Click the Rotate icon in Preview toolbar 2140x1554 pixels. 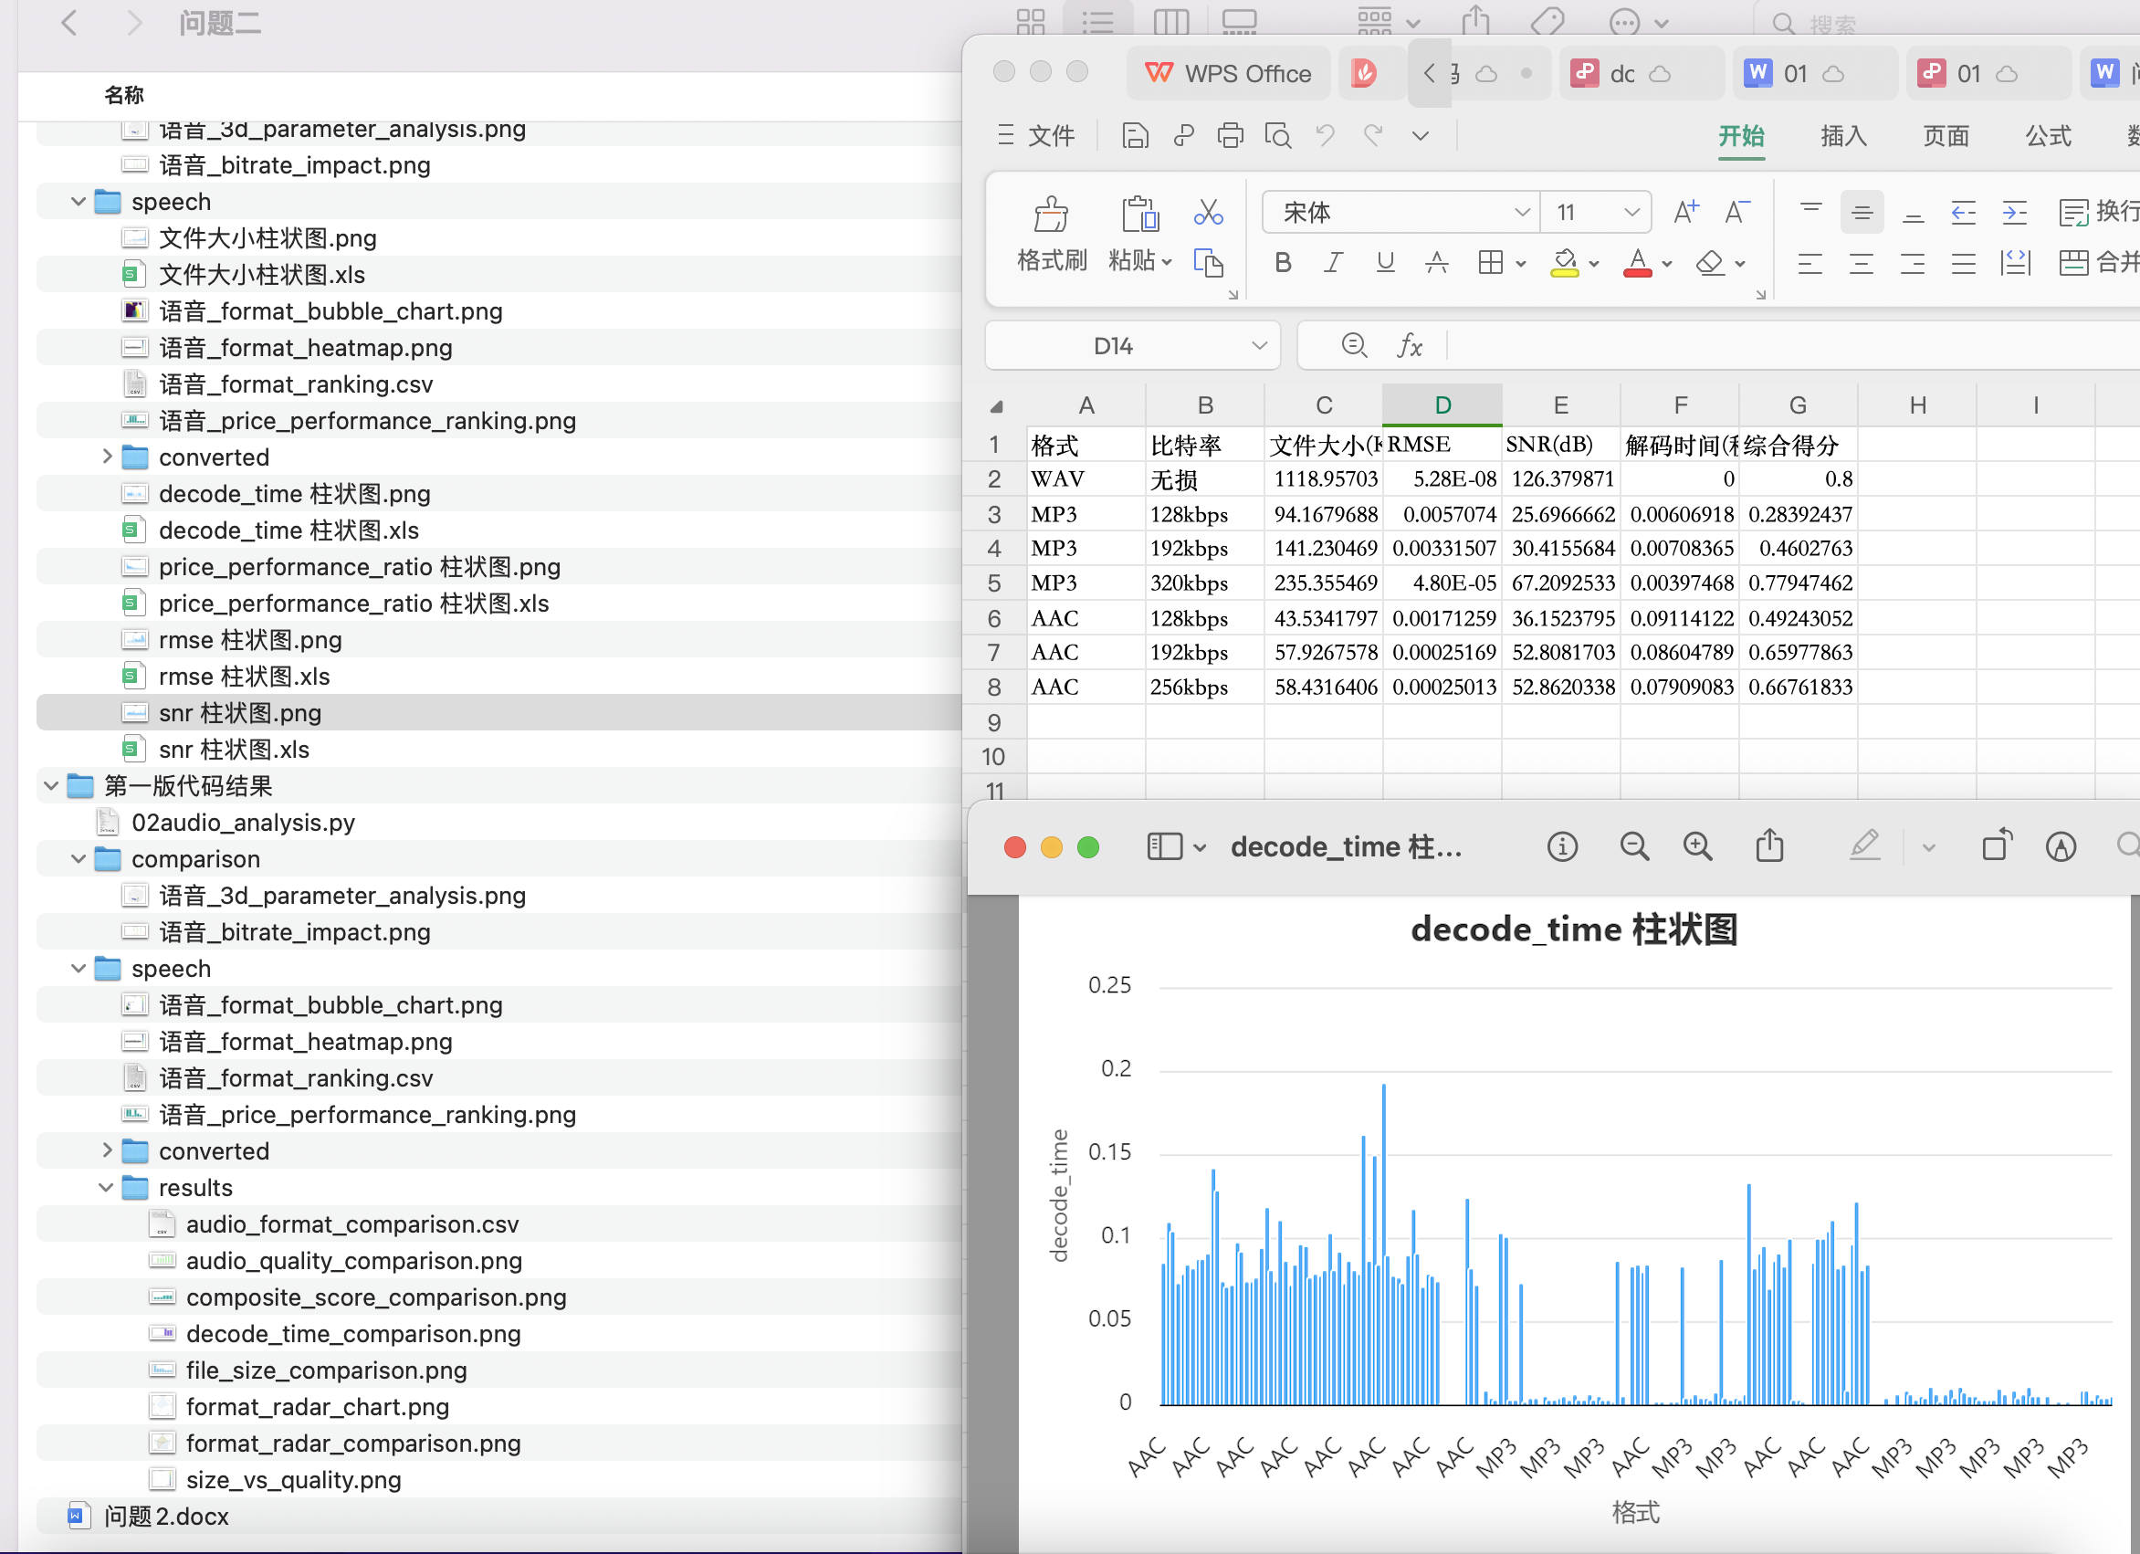click(1996, 846)
